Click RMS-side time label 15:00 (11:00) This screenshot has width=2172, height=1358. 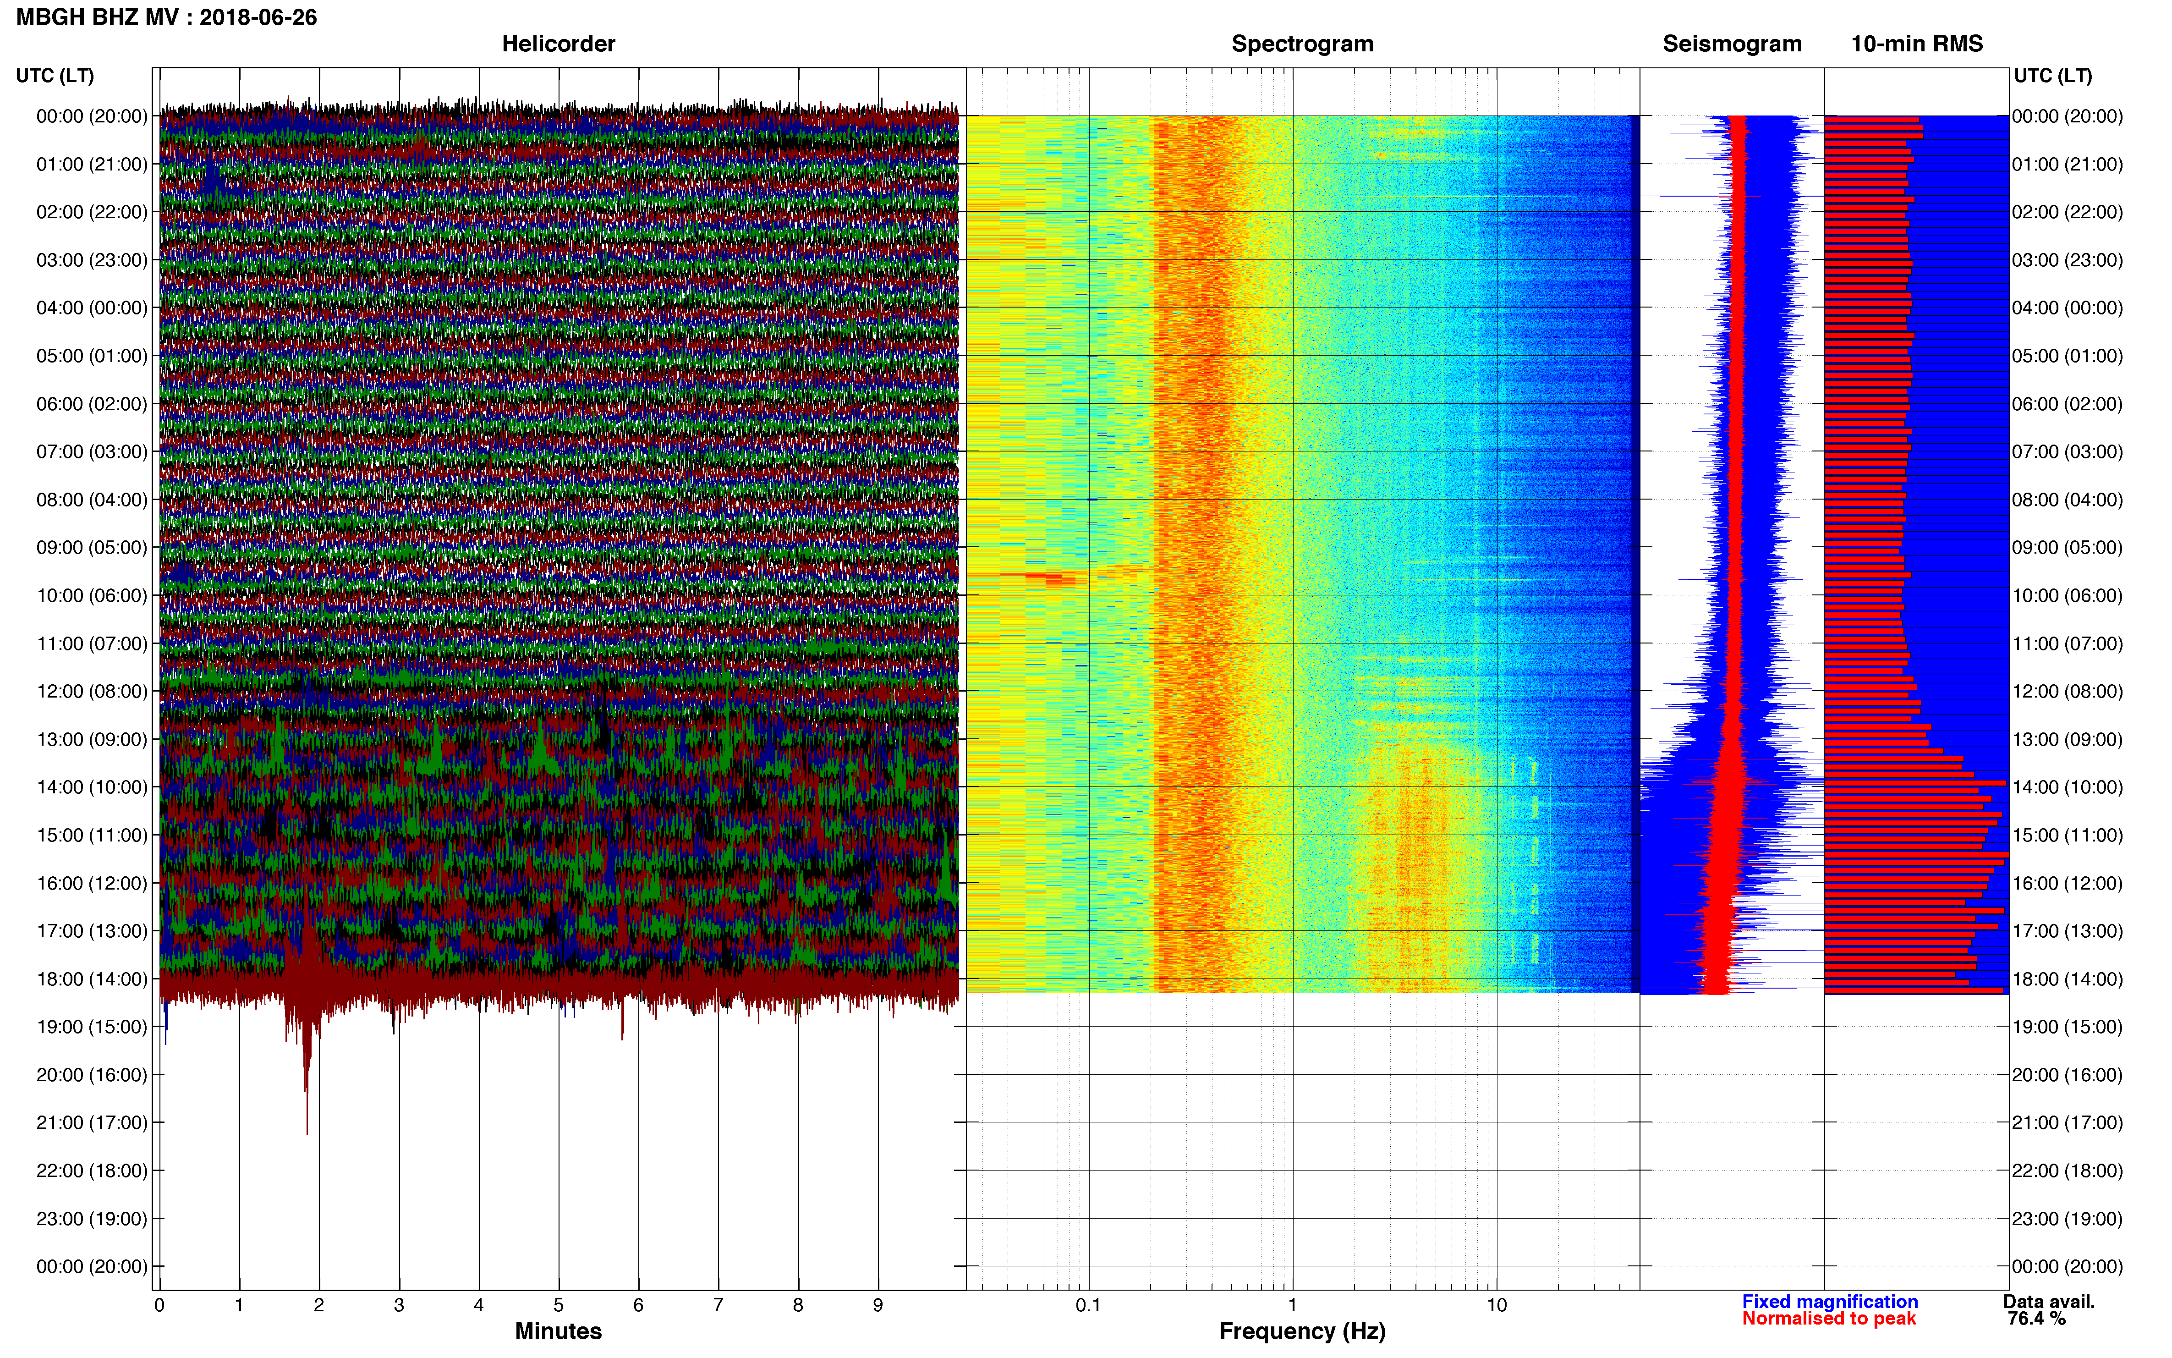click(x=2067, y=835)
